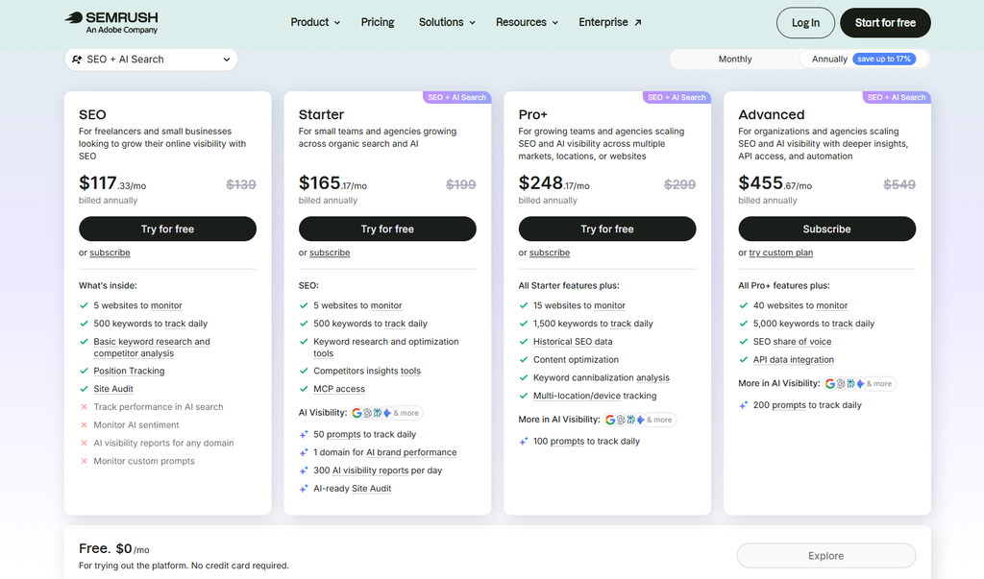Image resolution: width=984 pixels, height=579 pixels.
Task: Click Keyword research and optimization tools feature
Action: [386, 347]
